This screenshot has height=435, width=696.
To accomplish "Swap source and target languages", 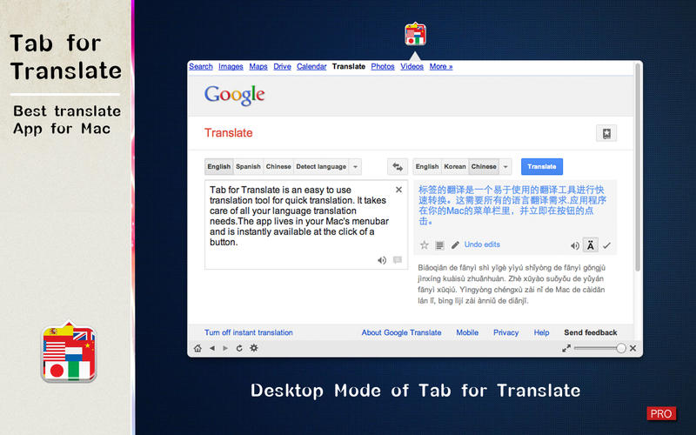I will tap(398, 167).
